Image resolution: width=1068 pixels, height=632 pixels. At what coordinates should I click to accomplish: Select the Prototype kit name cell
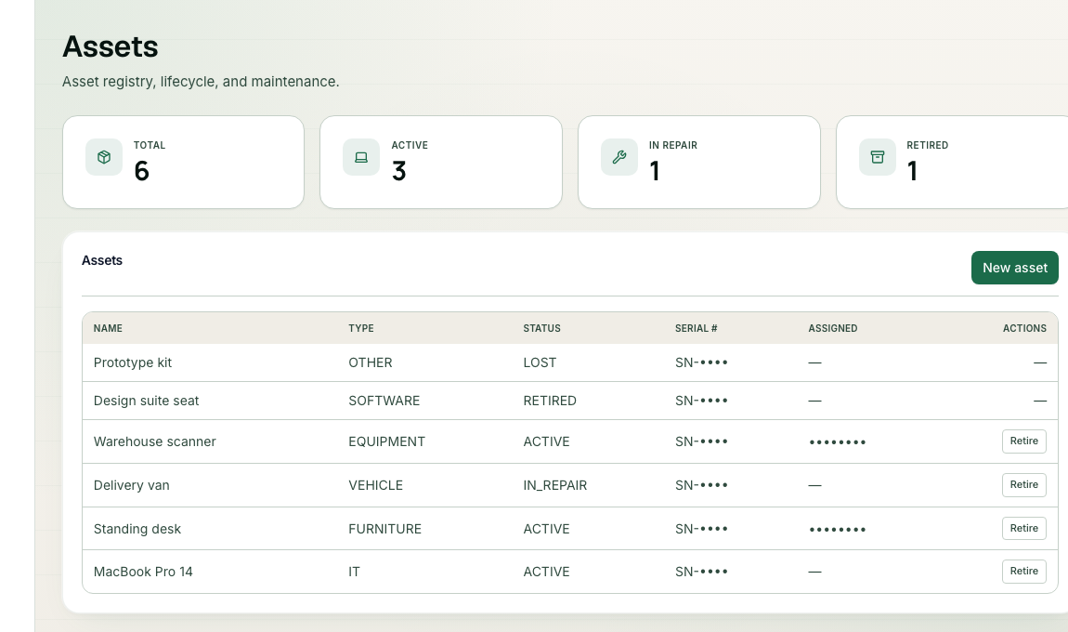pos(132,362)
